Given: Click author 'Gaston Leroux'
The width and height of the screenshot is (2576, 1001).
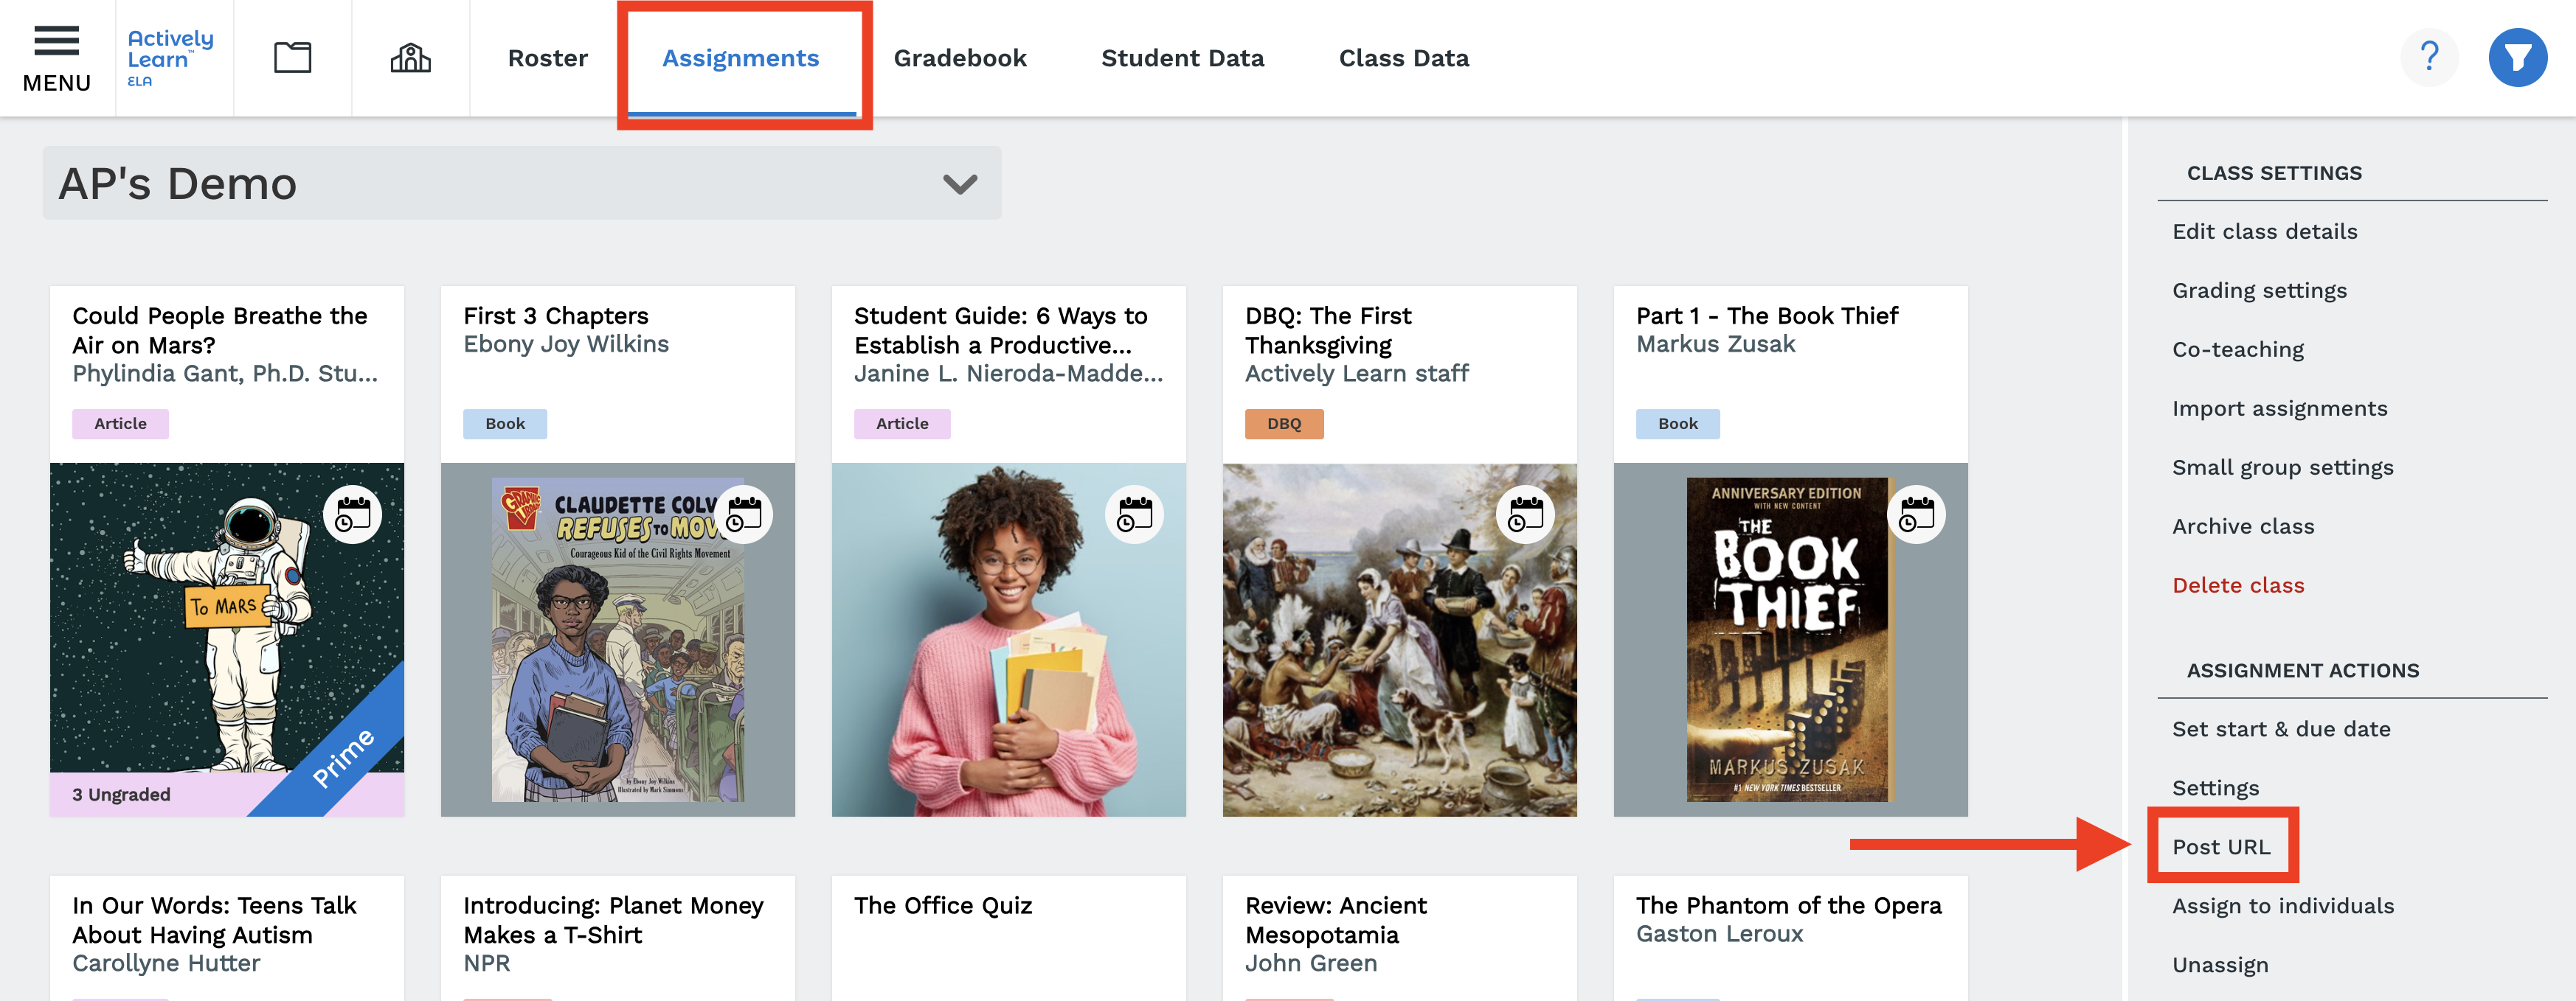Looking at the screenshot, I should click(x=1719, y=933).
